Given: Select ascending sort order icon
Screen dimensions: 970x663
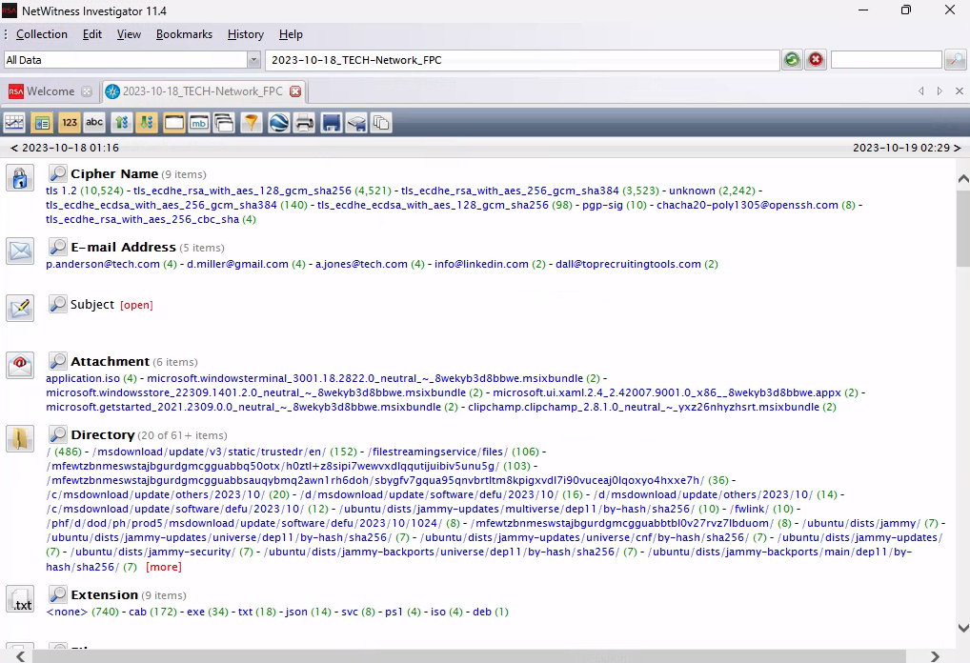Looking at the screenshot, I should 122,123.
